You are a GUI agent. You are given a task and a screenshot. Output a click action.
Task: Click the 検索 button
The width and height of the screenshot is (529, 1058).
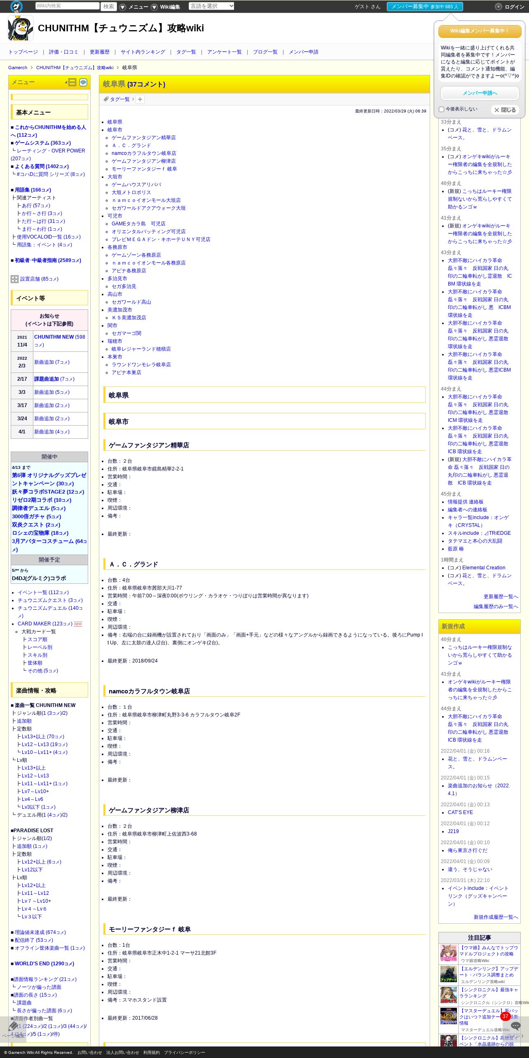pyautogui.click(x=109, y=6)
